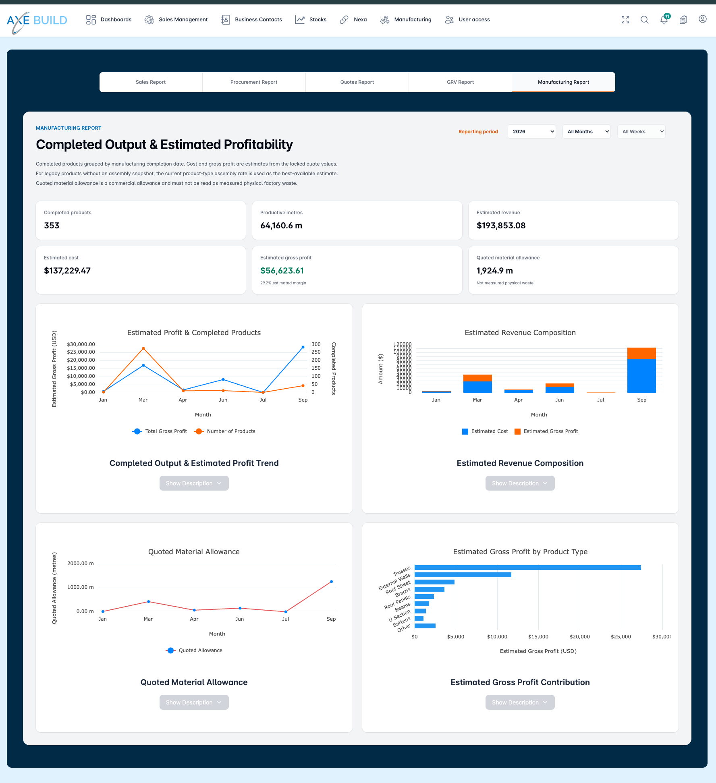This screenshot has width=716, height=783.
Task: Toggle fullscreen mode icon
Action: pos(625,20)
